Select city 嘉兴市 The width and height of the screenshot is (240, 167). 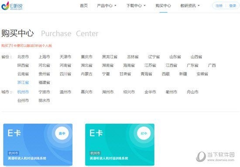coord(87,92)
